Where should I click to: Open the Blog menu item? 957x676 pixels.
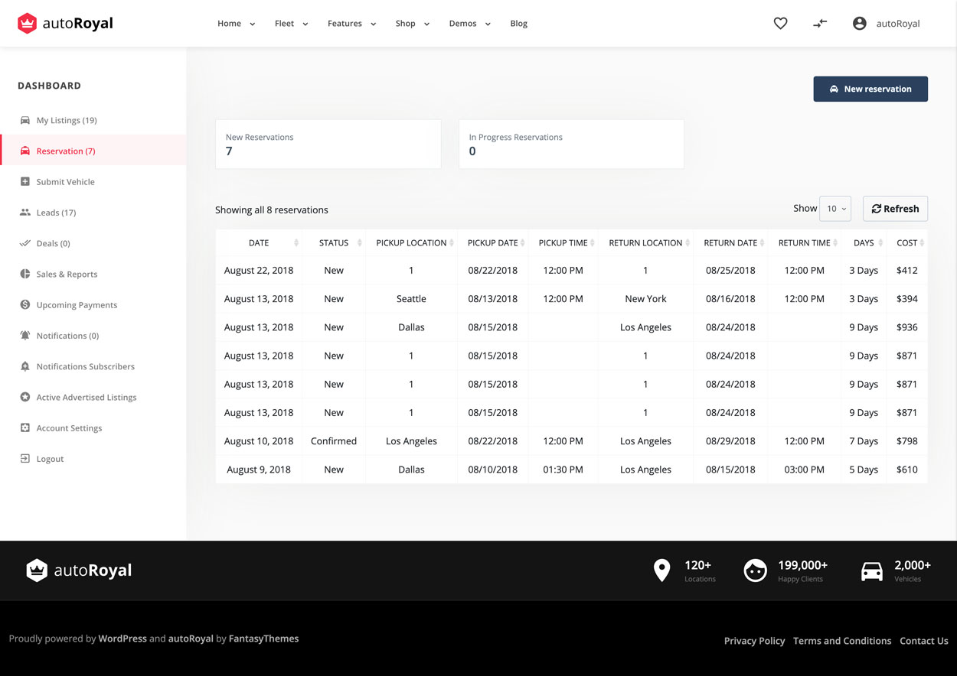pyautogui.click(x=519, y=24)
